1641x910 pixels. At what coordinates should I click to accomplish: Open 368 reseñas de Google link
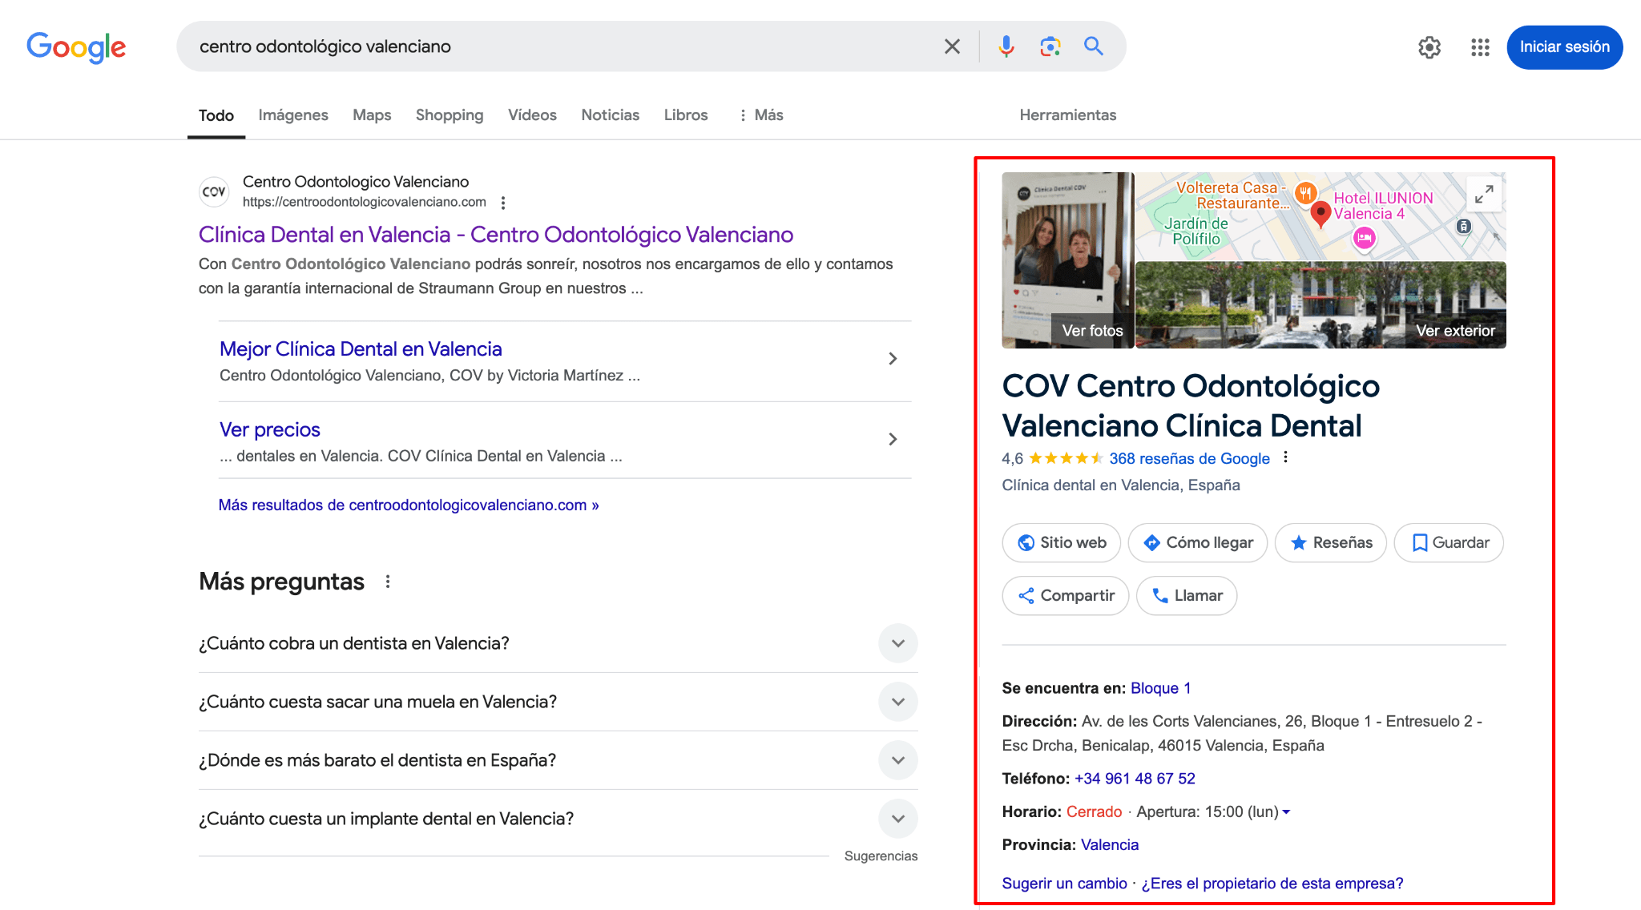tap(1189, 459)
